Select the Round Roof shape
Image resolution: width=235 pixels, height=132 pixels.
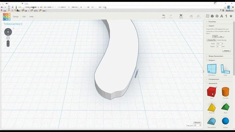coord(211,121)
